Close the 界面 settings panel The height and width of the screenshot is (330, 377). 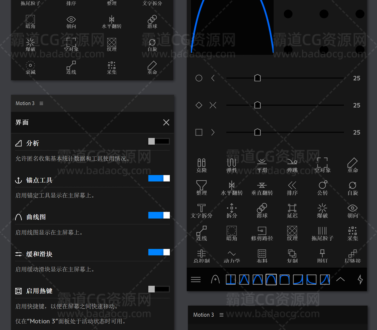[x=166, y=122]
